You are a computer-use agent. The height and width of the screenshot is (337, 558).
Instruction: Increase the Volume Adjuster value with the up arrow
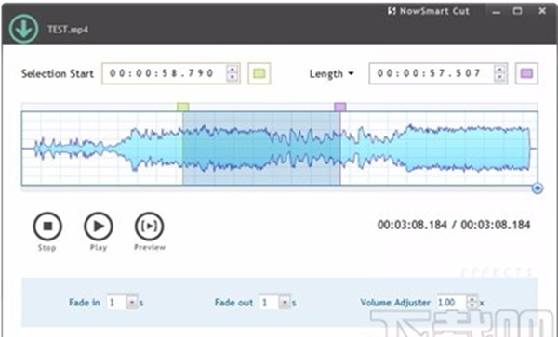(472, 299)
